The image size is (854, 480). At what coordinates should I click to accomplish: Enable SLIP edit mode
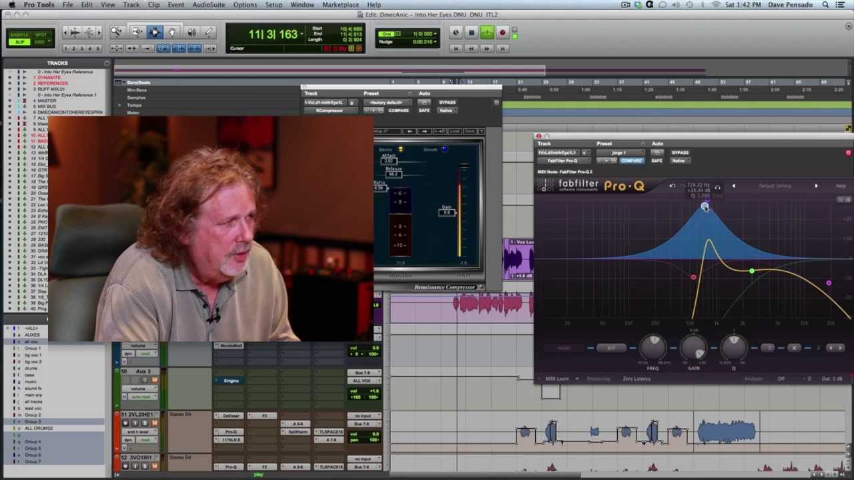coord(19,42)
